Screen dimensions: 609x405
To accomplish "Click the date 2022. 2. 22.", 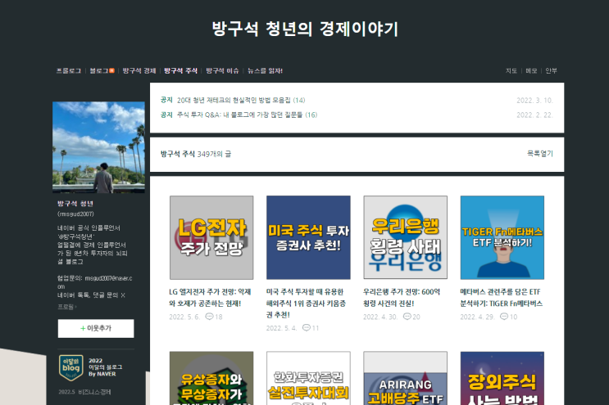I will 534,115.
